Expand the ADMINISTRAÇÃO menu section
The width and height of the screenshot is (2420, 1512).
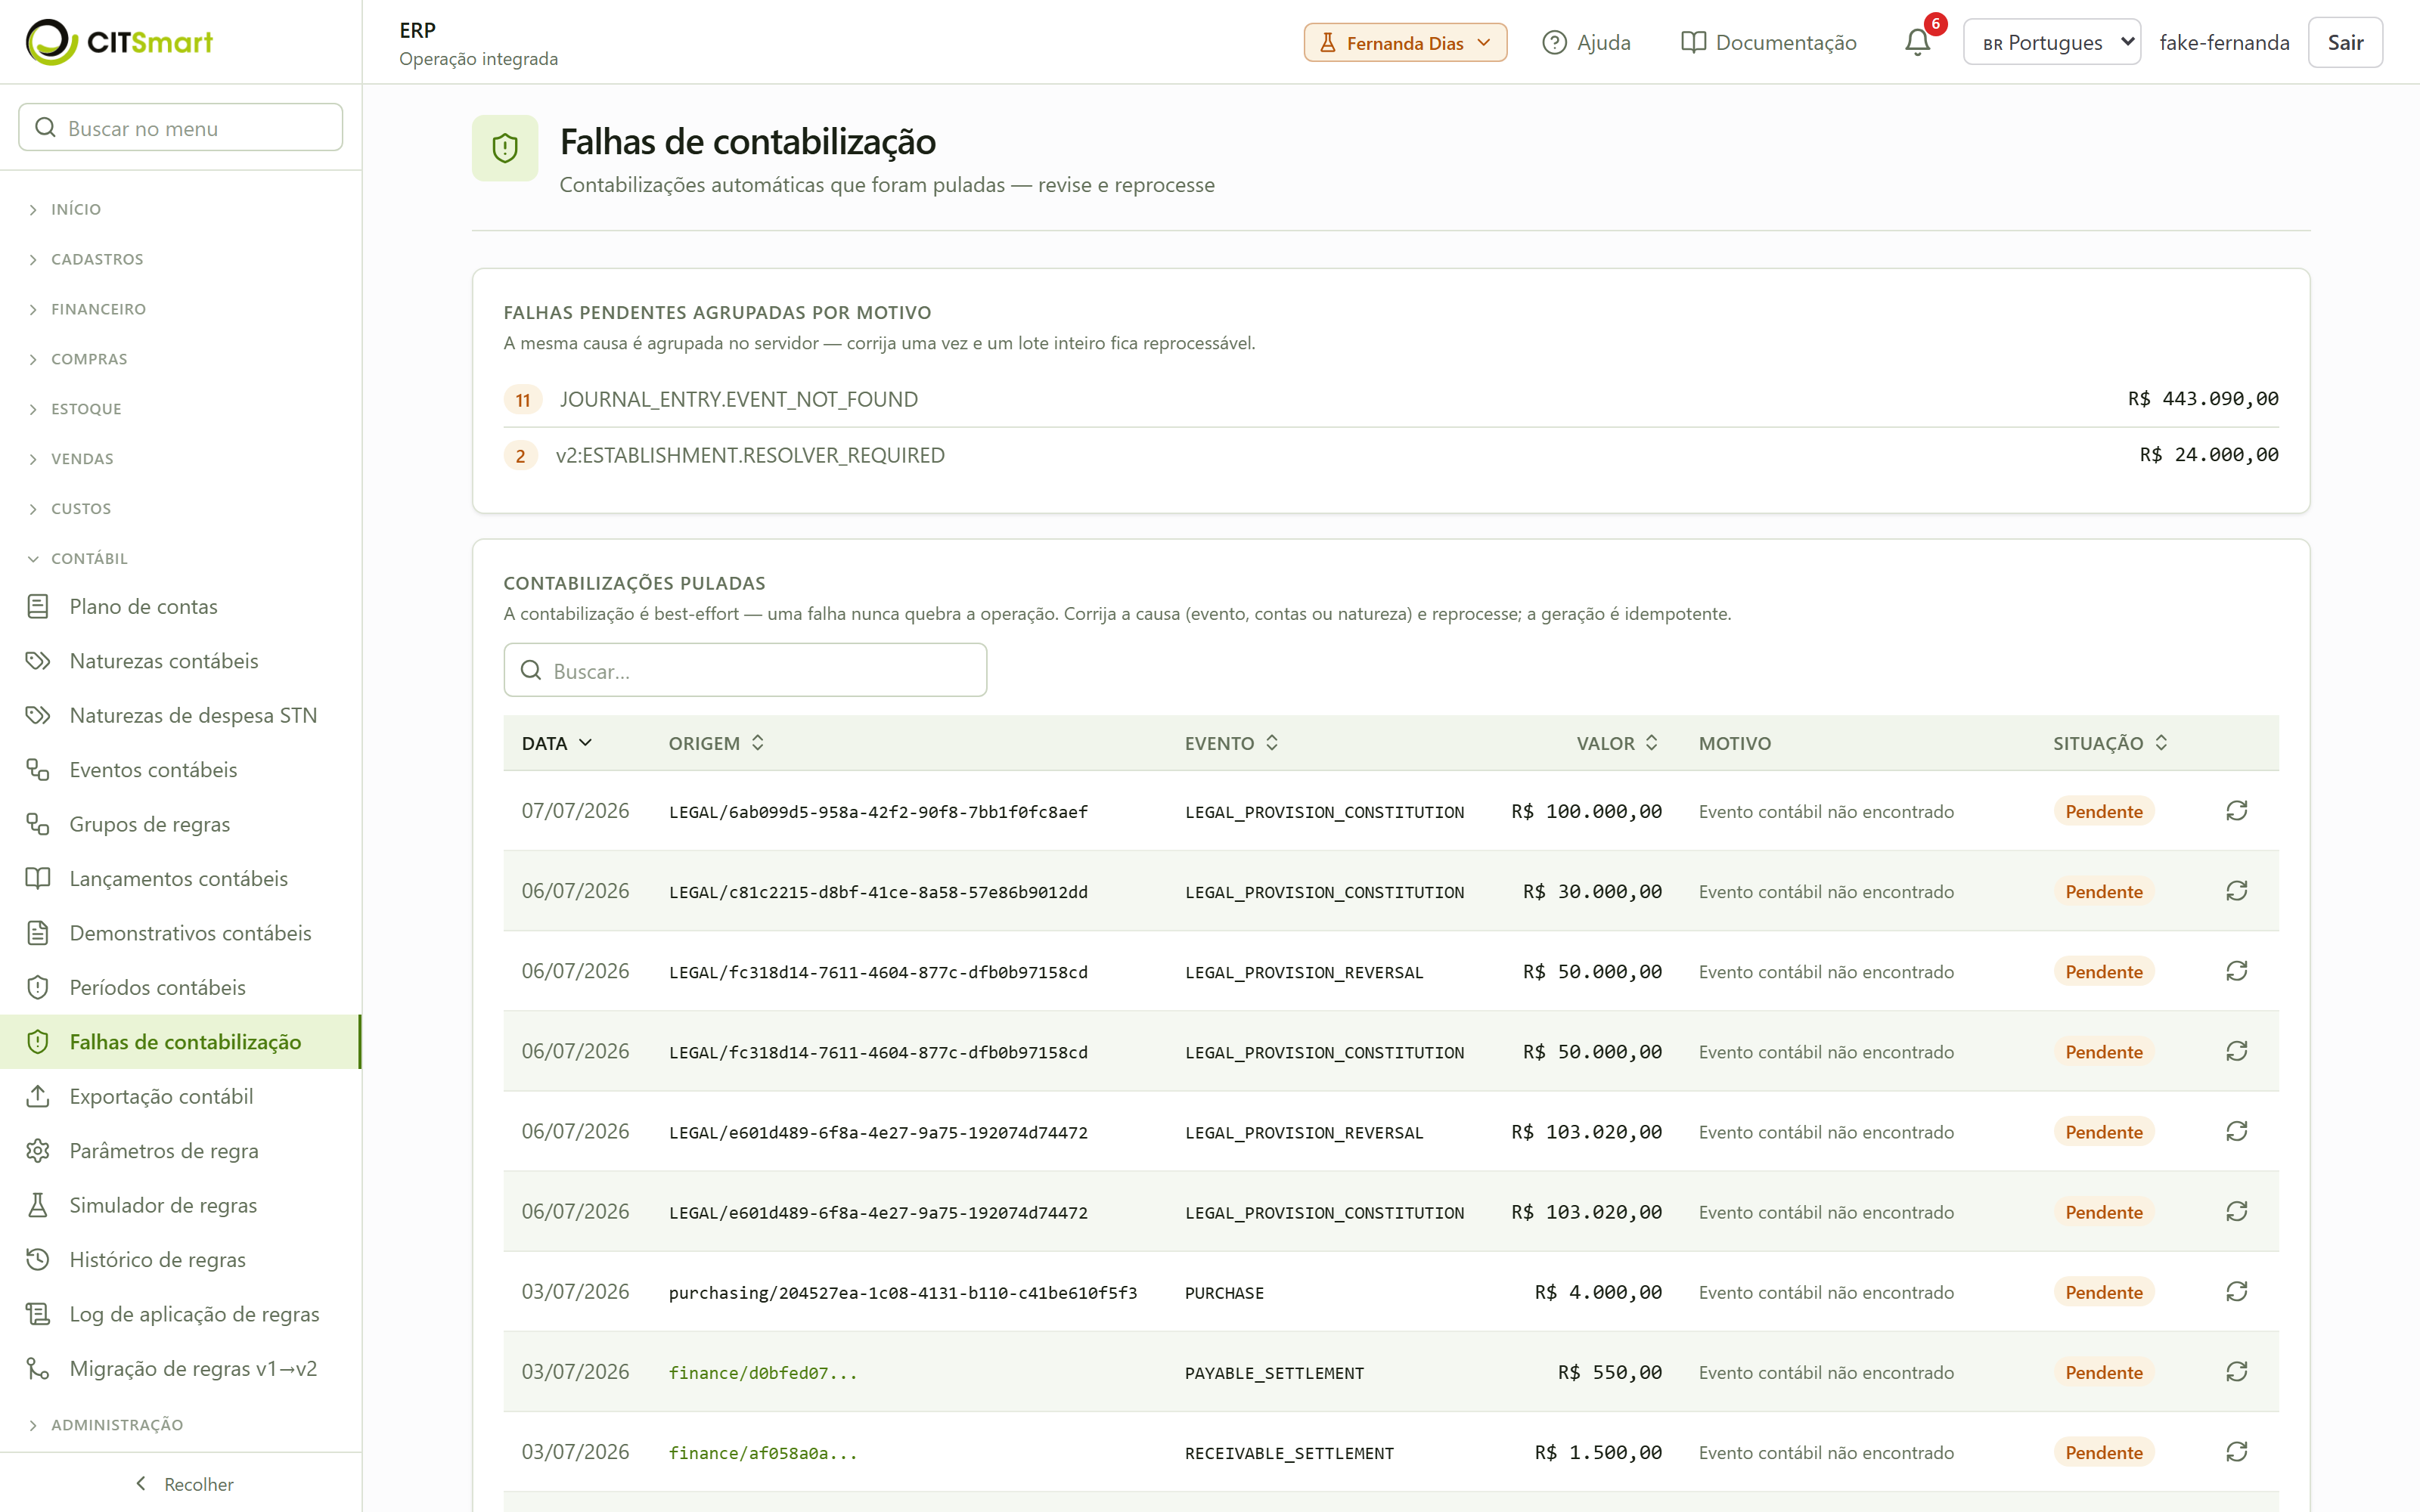117,1424
